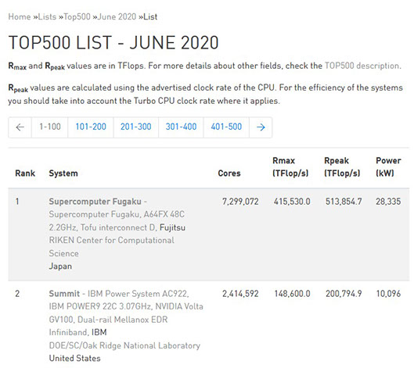
Task: Follow the Lists breadcrumb link
Action: pos(47,17)
